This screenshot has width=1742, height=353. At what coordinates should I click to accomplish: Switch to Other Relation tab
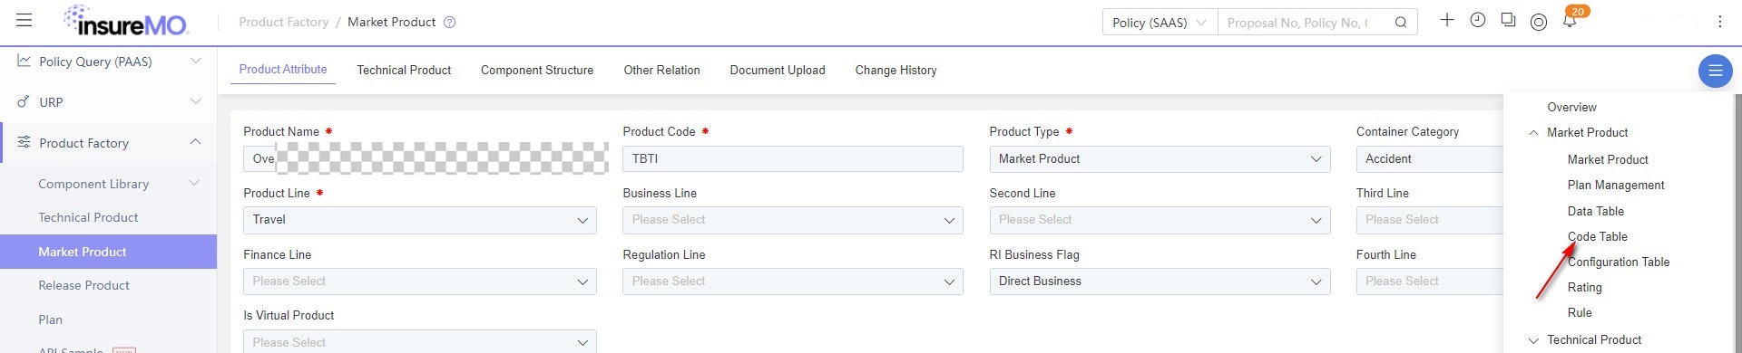661,70
